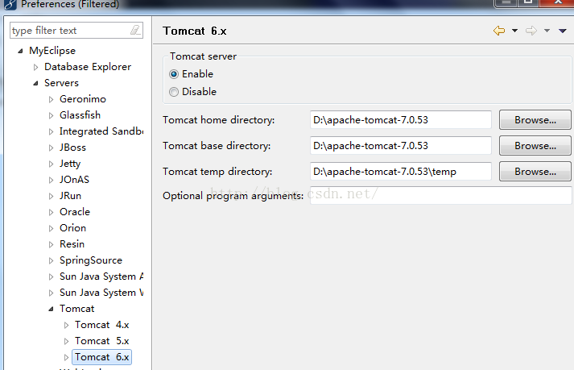Expand the Database Explorer node
574x370 pixels.
click(x=35, y=67)
